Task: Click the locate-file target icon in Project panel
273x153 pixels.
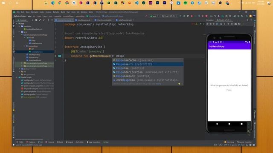Action: pyautogui.click(x=36, y=20)
